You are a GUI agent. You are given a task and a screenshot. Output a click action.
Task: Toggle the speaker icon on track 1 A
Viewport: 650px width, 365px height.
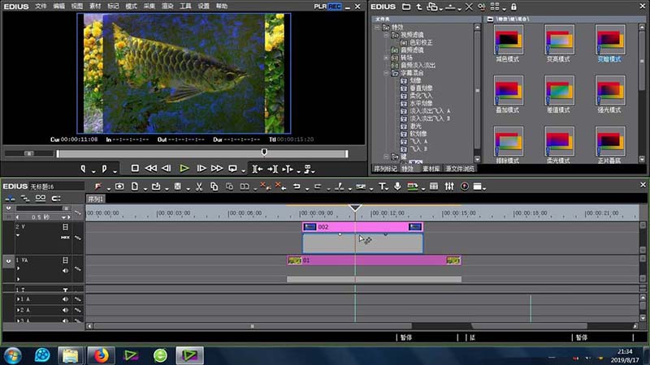tap(66, 300)
